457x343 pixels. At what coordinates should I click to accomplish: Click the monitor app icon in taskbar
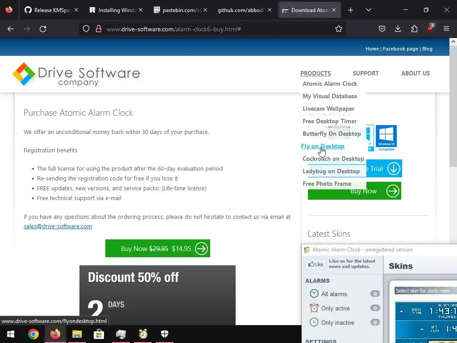click(x=120, y=334)
